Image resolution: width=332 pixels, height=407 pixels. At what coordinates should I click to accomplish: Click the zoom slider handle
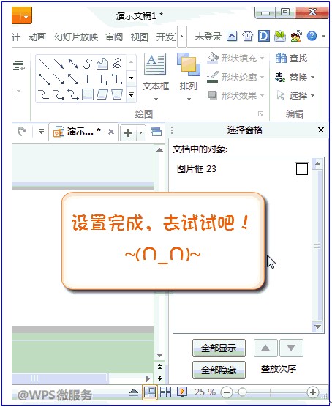[x=242, y=392]
